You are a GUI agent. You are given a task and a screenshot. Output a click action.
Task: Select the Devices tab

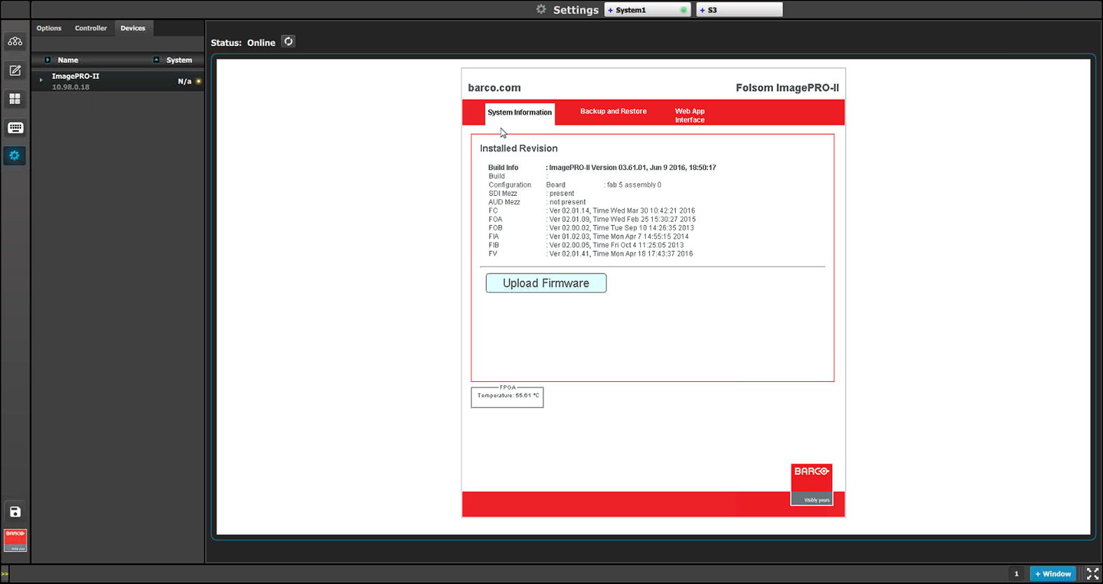point(133,28)
